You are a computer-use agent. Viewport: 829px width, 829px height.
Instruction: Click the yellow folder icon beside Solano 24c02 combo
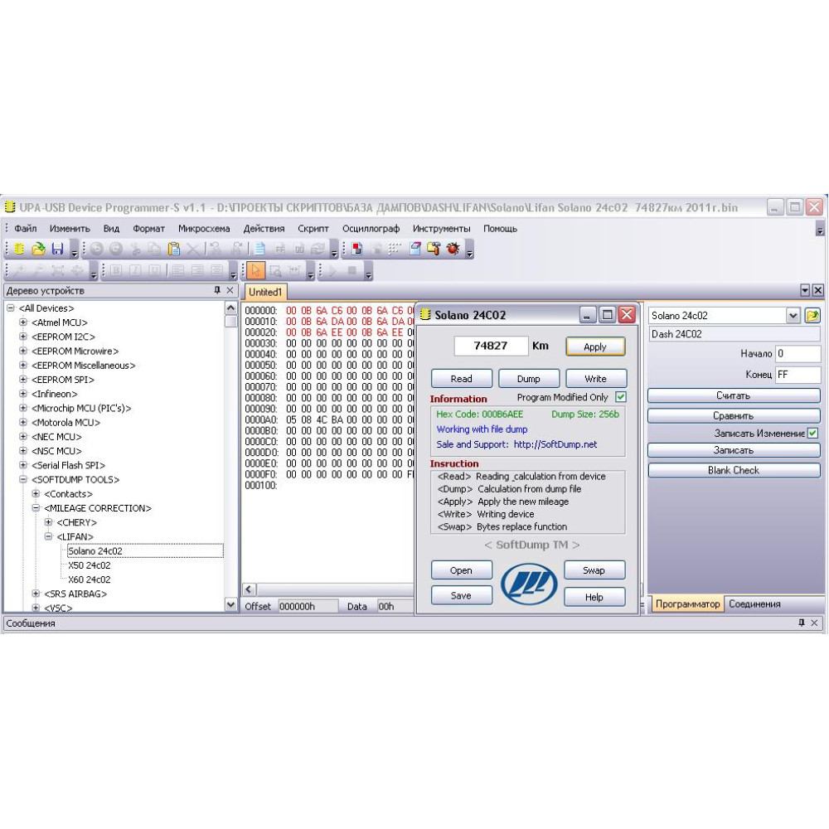pyautogui.click(x=812, y=316)
